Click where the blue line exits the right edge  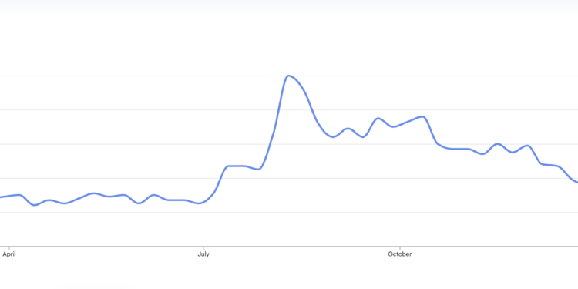[576, 182]
